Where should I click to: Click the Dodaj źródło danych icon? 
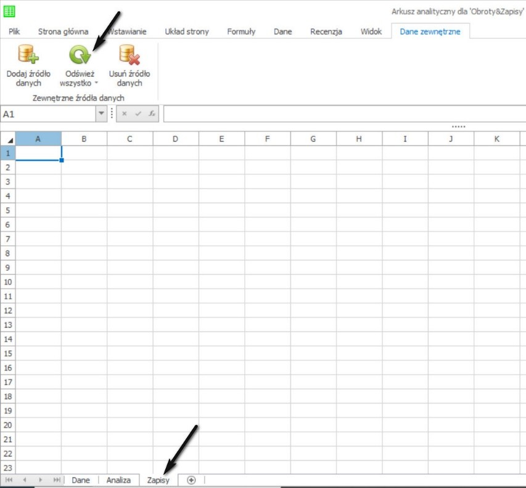28,54
